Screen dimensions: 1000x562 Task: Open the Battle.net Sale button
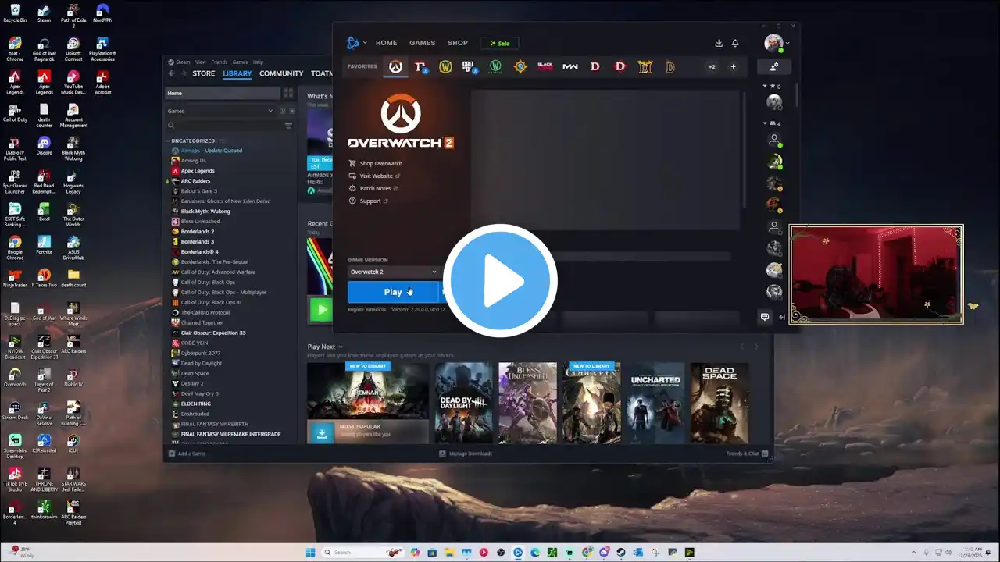pos(499,43)
